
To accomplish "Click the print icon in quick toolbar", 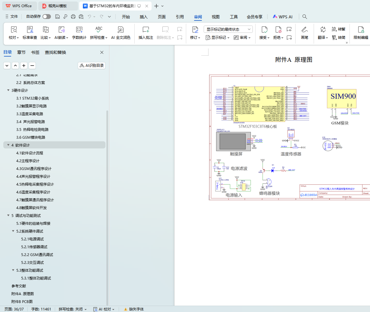I will [x=73, y=17].
